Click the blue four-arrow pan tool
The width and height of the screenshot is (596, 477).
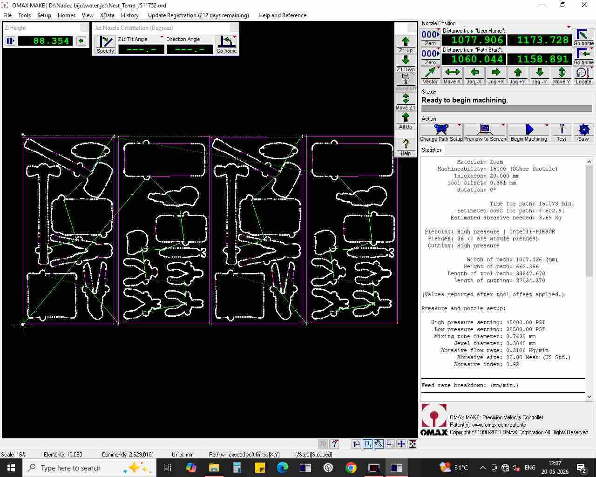[401, 444]
